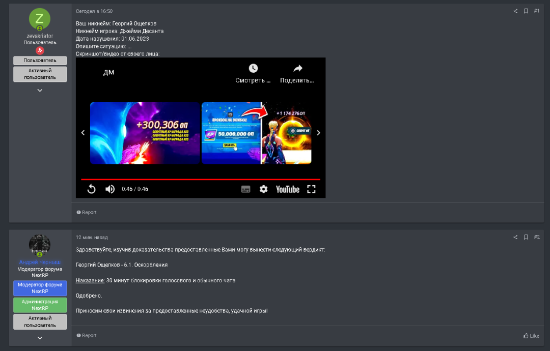Like the moderator's reply
Image resolution: width=550 pixels, height=351 pixels.
point(531,336)
